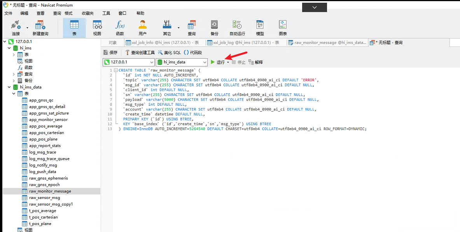460x232 pixels.
Task: Open the 备份 (Backup) toolbar icon
Action: click(x=214, y=28)
